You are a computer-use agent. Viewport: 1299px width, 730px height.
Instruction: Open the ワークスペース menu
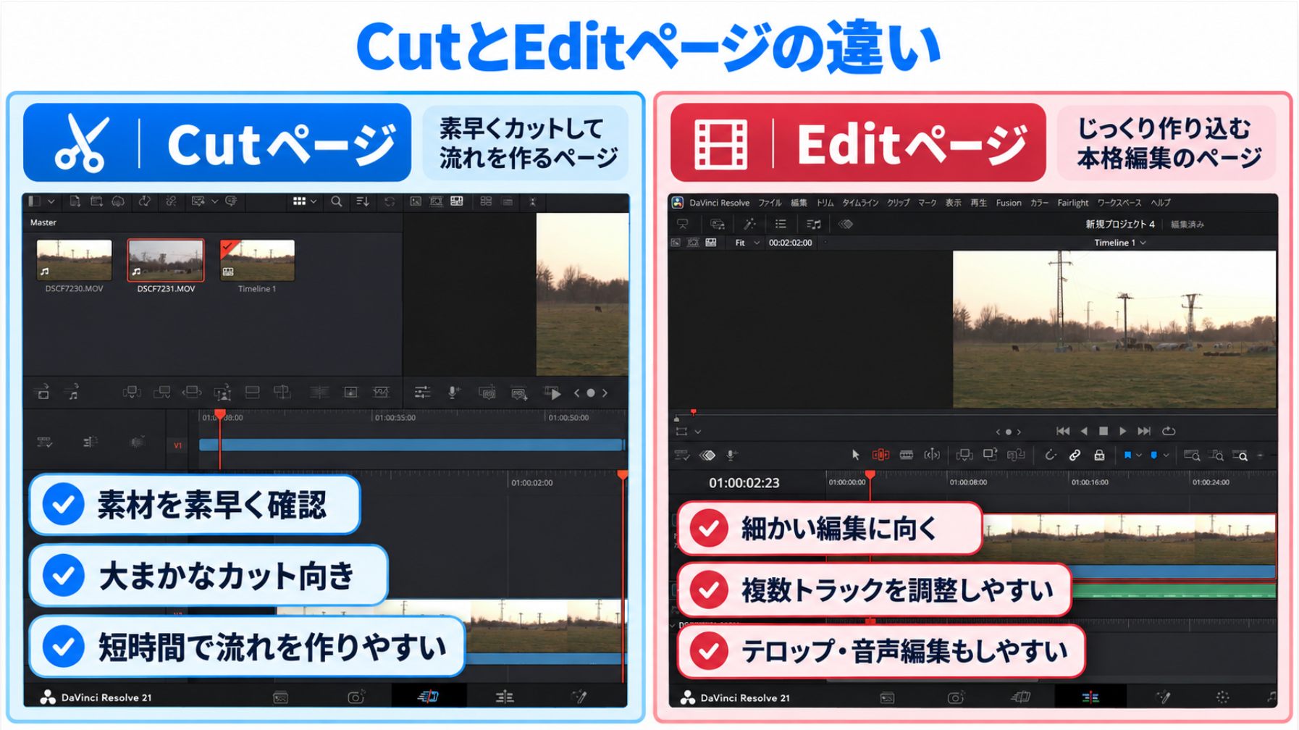(x=1119, y=203)
